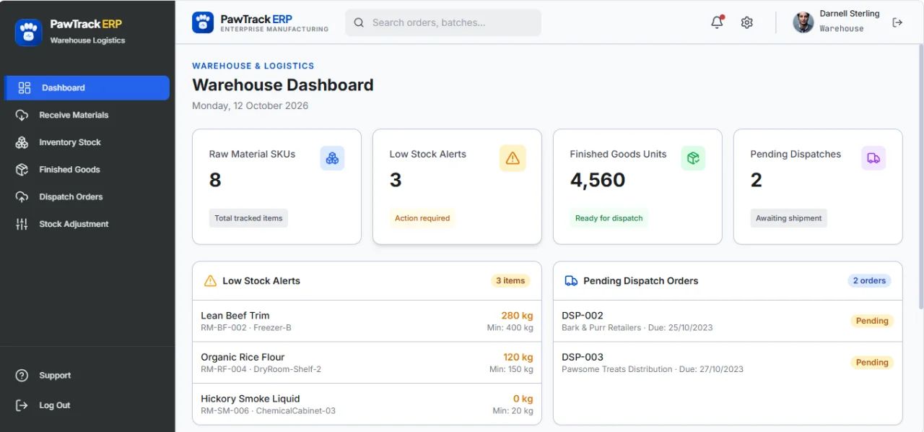Click the Raw Material SKUs card icon
Viewport: 924px width, 432px height.
(x=332, y=158)
